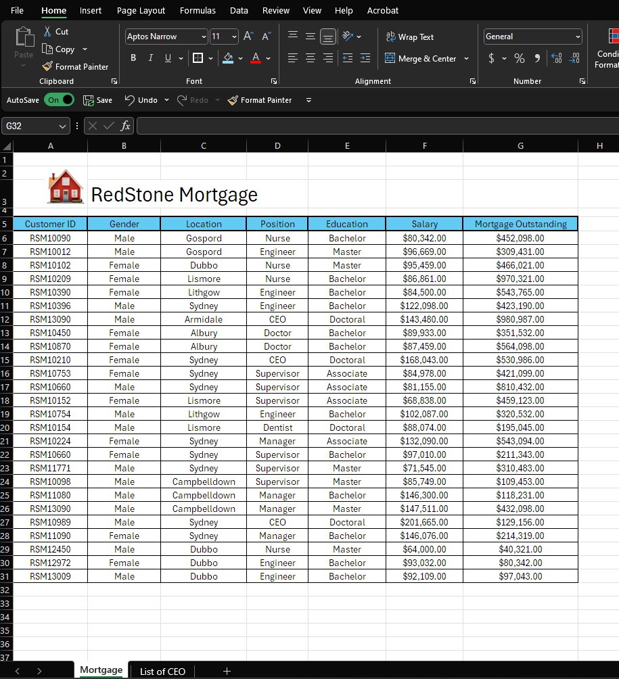This screenshot has width=619, height=679.
Task: Toggle Bold formatting
Action: (x=133, y=58)
